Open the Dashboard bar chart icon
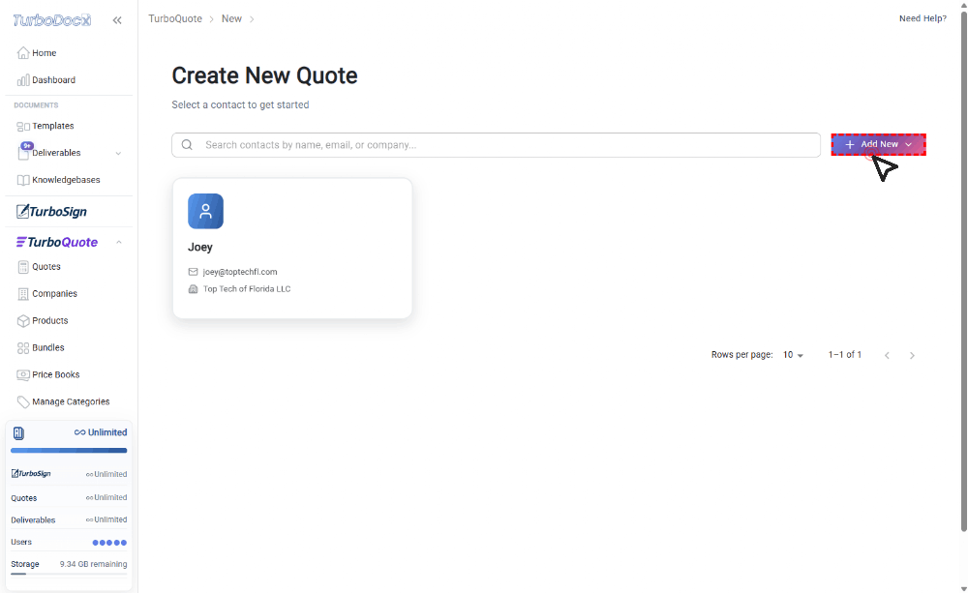The width and height of the screenshot is (968, 593). coord(23,80)
